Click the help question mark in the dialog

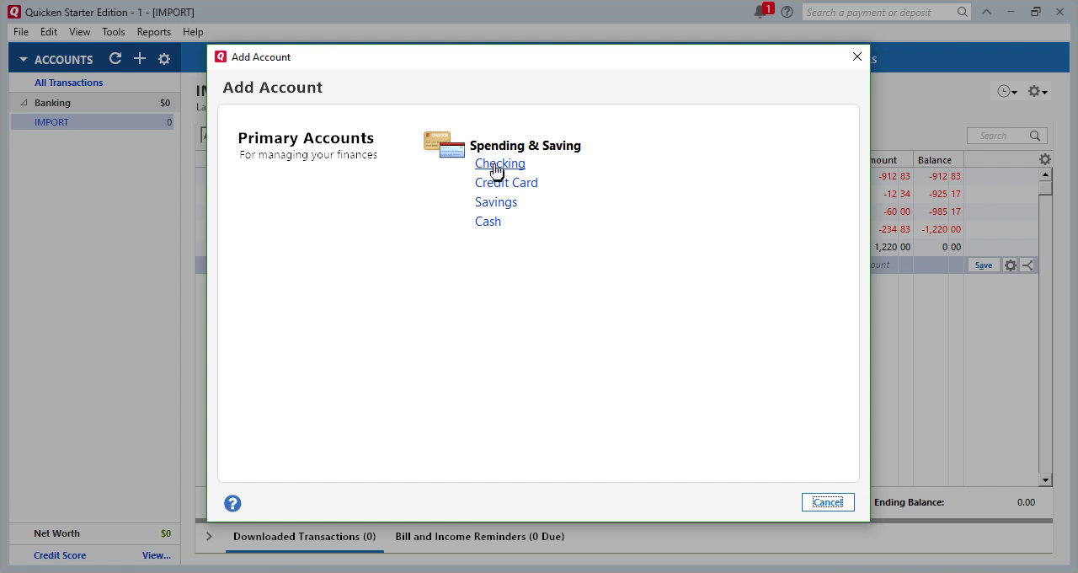232,503
